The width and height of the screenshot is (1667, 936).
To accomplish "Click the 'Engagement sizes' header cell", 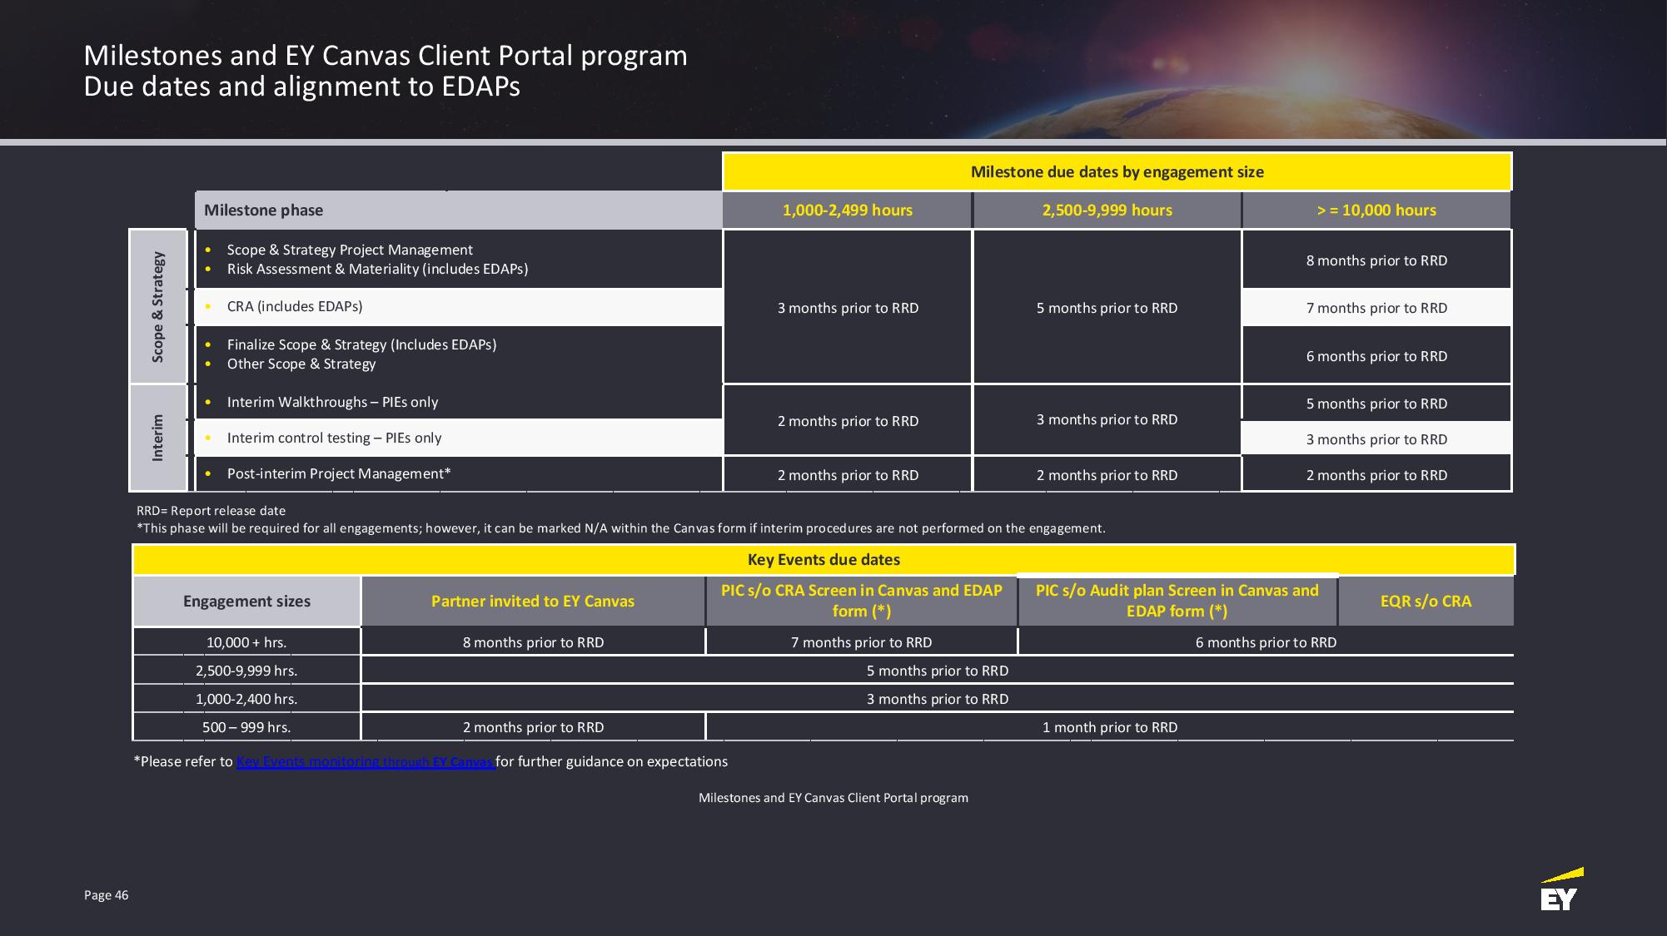I will [x=246, y=601].
